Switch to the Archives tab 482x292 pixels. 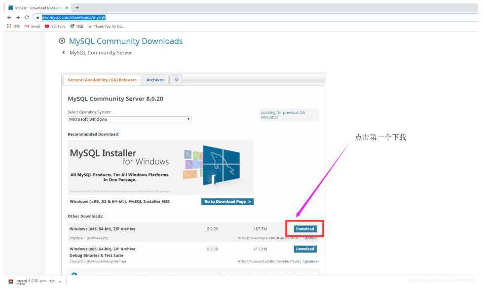[x=155, y=80]
